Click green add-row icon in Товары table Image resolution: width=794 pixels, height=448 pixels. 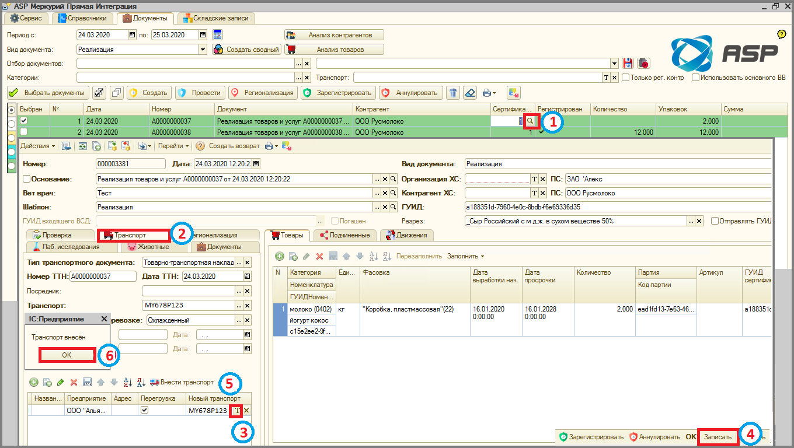pos(280,256)
